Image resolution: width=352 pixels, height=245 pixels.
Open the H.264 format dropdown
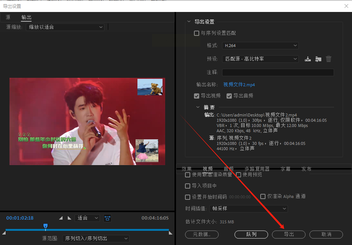coord(260,46)
